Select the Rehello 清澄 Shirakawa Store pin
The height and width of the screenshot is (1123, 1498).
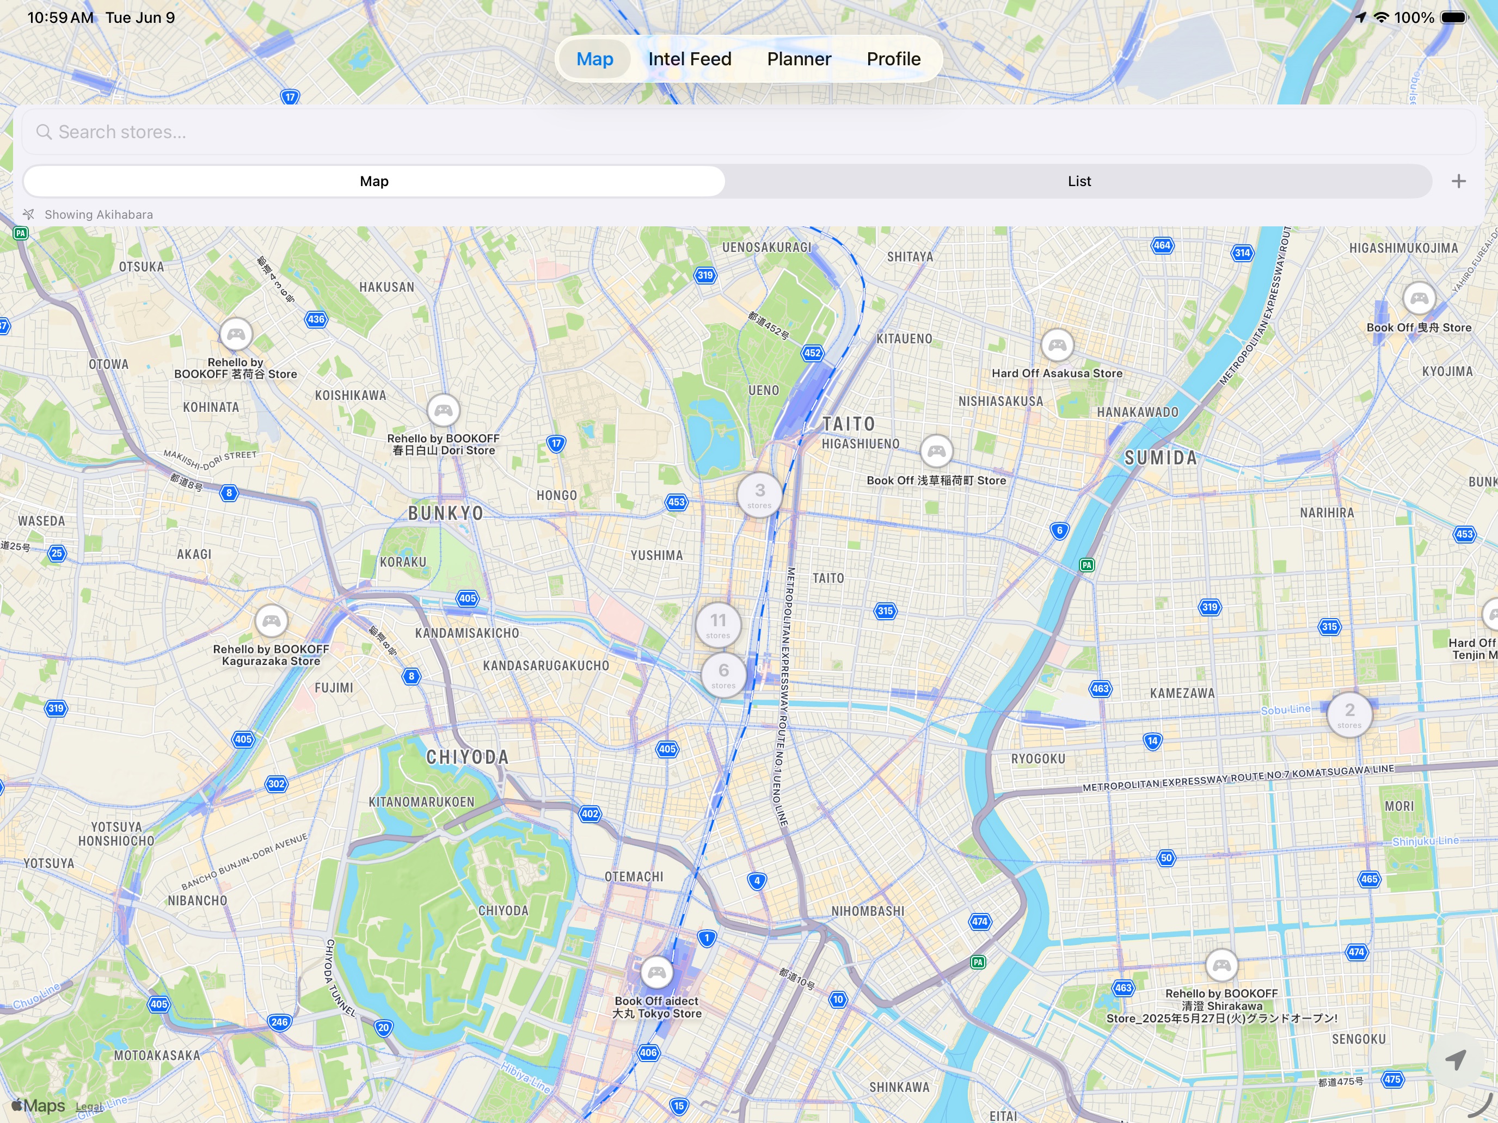point(1221,965)
